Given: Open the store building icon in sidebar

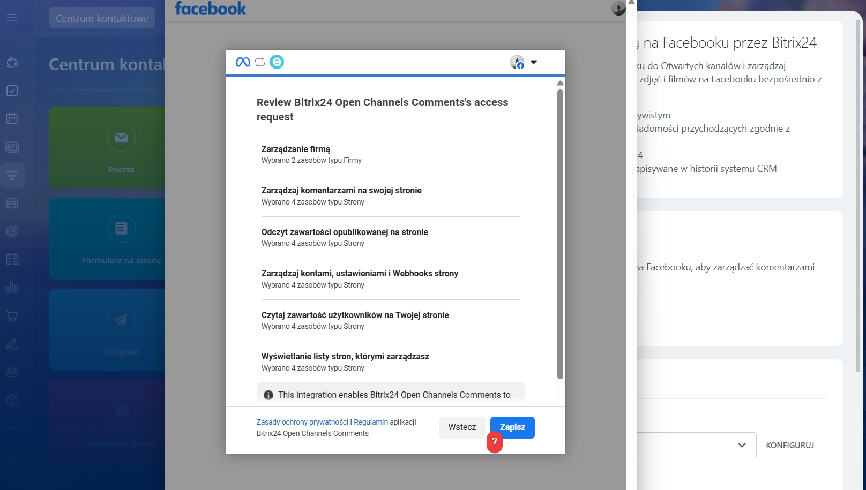Looking at the screenshot, I should [x=12, y=203].
